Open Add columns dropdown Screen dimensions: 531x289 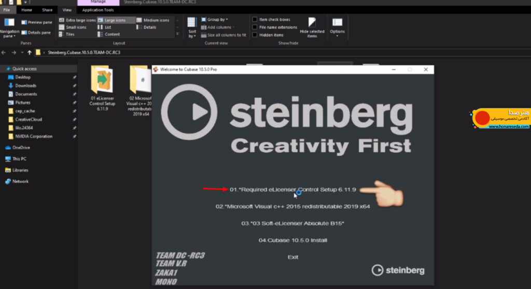point(217,27)
